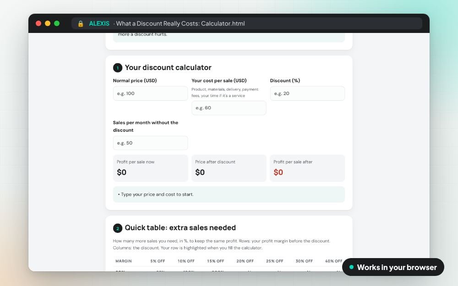Click the Works in your browser badge

click(x=393, y=267)
